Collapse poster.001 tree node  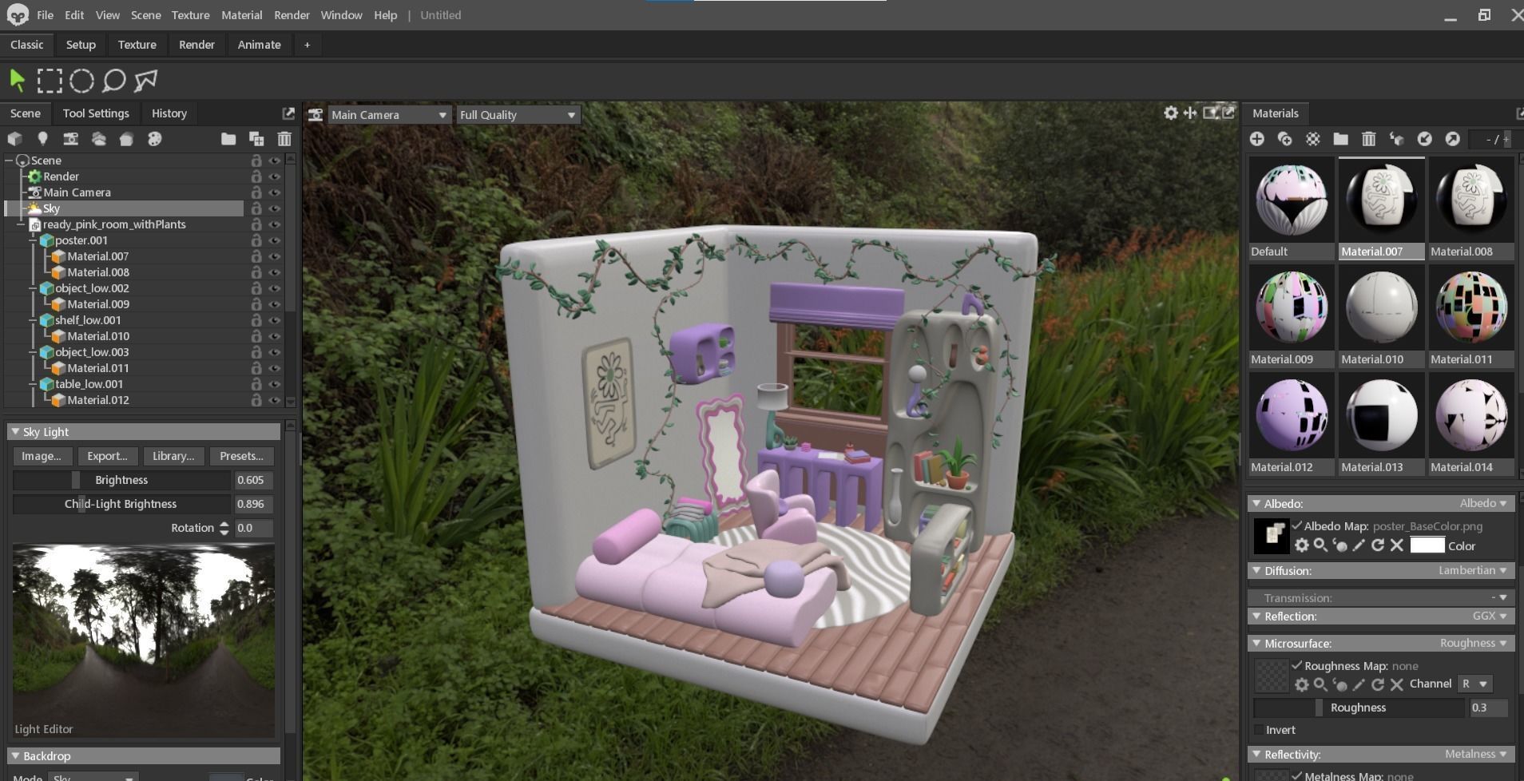33,240
